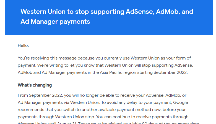Image resolution: width=216 pixels, height=124 pixels.
Task: Click the 'What's changing' subheading
Action: (x=35, y=85)
